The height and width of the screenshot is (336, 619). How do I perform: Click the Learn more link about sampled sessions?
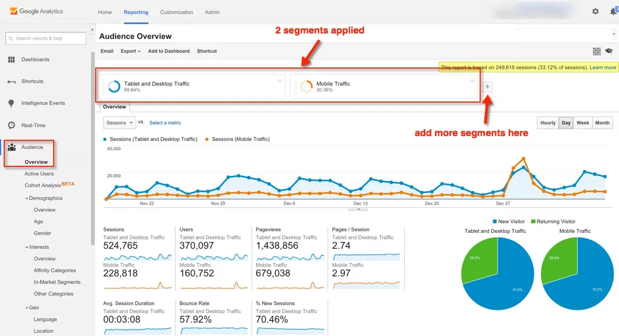click(x=603, y=67)
